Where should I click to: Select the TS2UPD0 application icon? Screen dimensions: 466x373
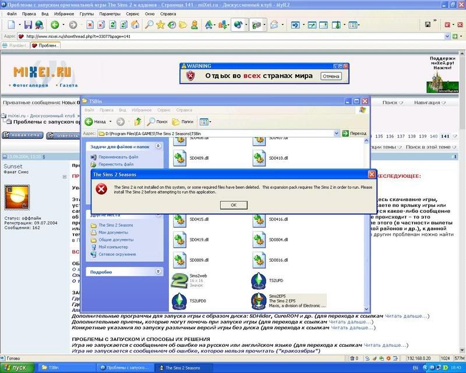click(179, 301)
